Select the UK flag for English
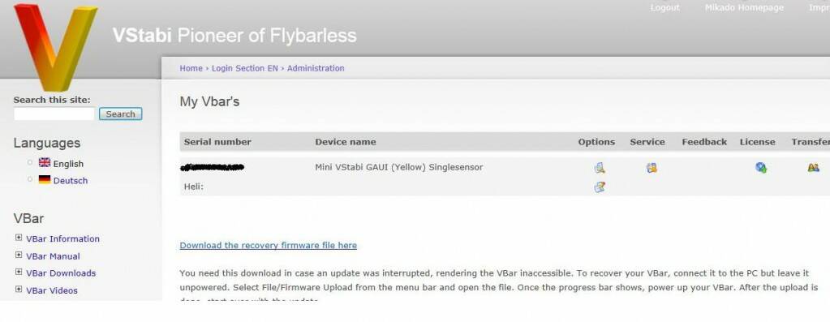 click(x=45, y=163)
